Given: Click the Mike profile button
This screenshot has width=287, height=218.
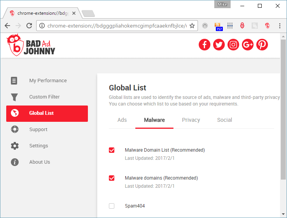Looking at the screenshot, I should pyautogui.click(x=222, y=4).
